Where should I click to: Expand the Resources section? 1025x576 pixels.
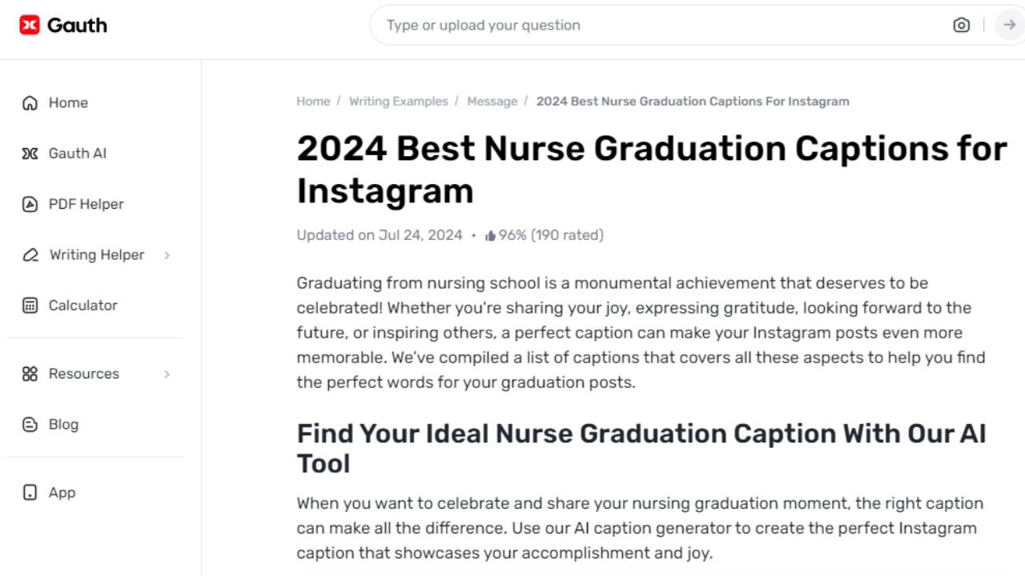click(167, 374)
